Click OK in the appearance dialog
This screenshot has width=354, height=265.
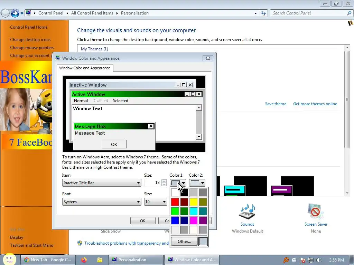(x=143, y=220)
